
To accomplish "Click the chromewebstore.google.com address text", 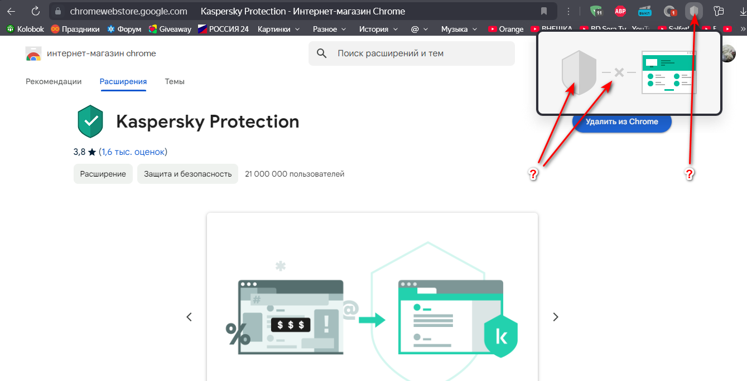I will [129, 11].
